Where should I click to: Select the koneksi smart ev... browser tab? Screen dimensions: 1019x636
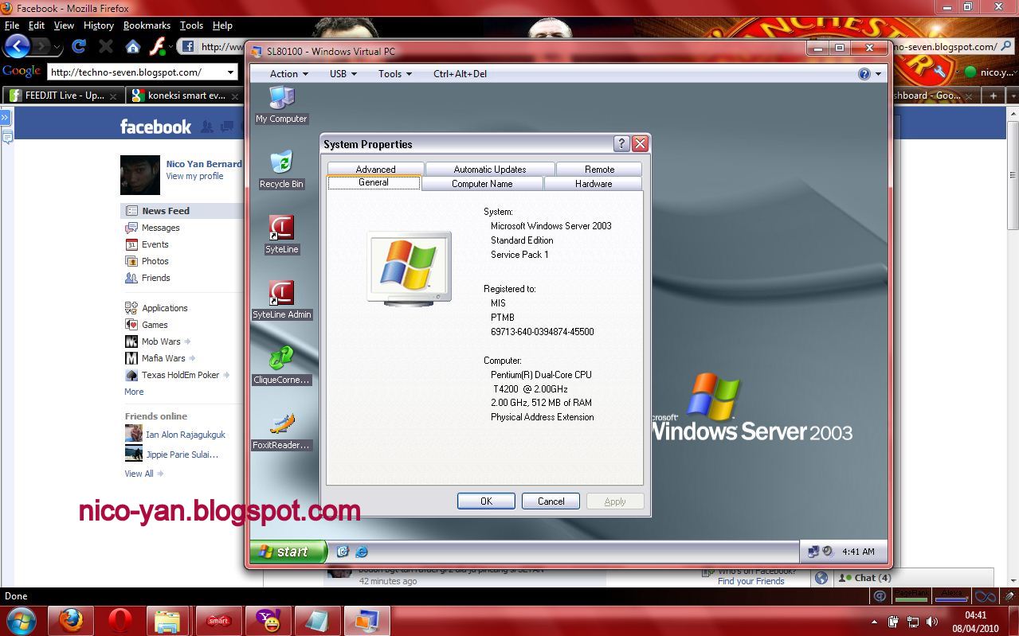(186, 96)
